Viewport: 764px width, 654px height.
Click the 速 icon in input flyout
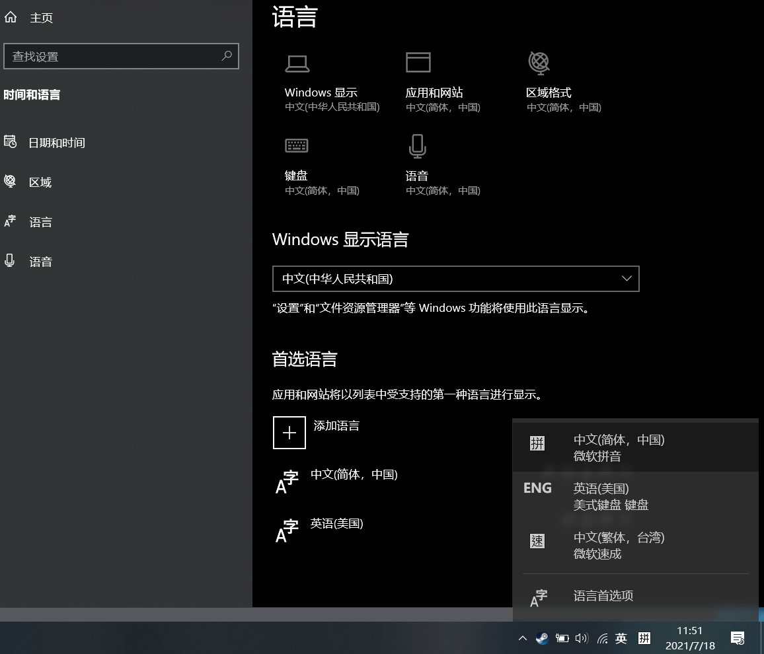[x=537, y=540]
